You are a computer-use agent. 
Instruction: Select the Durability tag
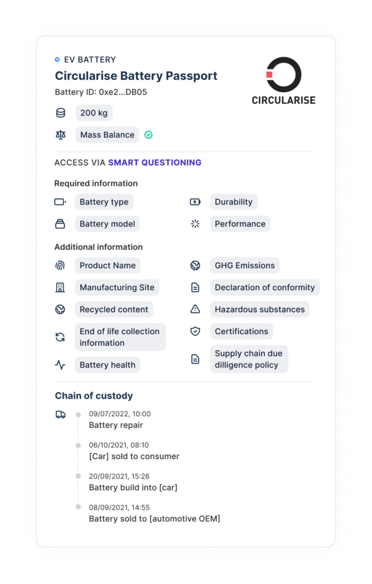[234, 202]
